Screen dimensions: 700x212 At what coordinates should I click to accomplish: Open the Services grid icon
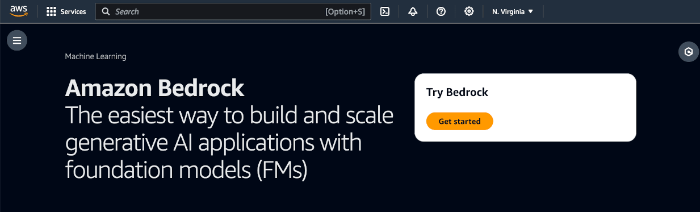click(x=51, y=11)
